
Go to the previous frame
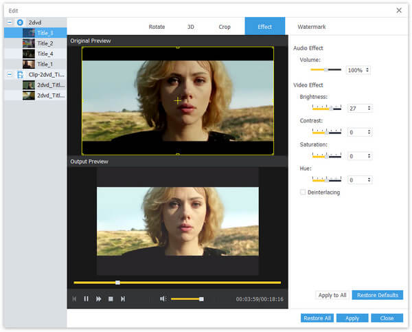tap(74, 299)
